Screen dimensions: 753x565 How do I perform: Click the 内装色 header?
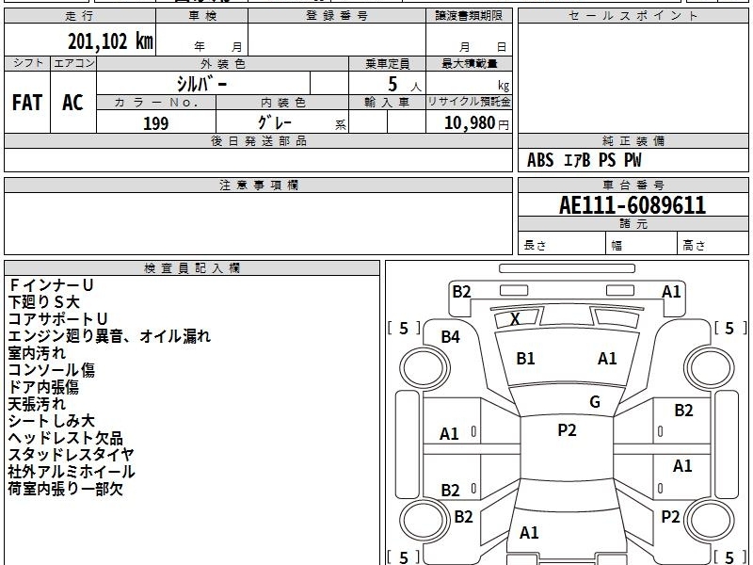pos(282,103)
